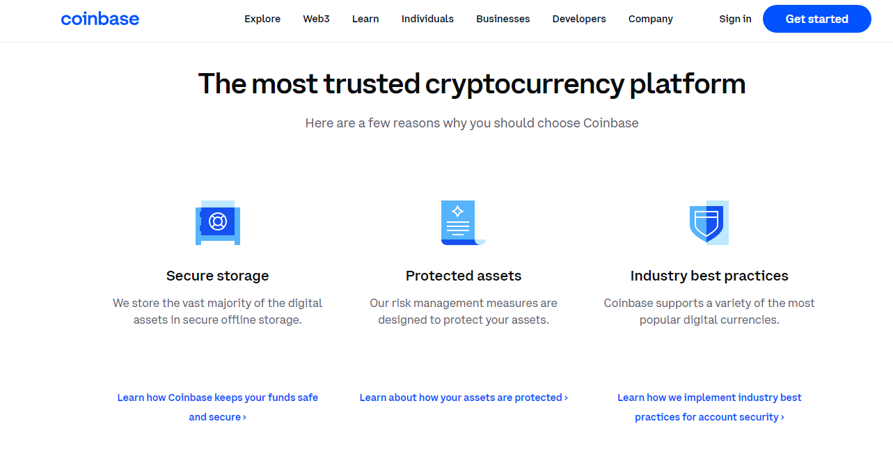This screenshot has height=456, width=893.
Task: Expand the Businesses dropdown
Action: [503, 19]
